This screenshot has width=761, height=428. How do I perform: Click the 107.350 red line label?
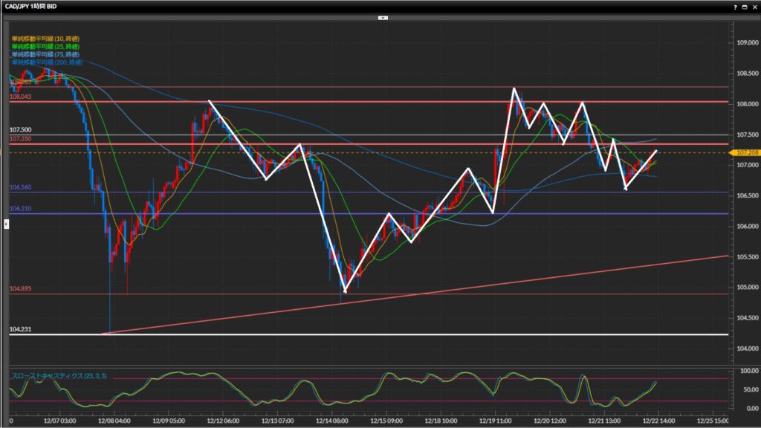point(21,139)
